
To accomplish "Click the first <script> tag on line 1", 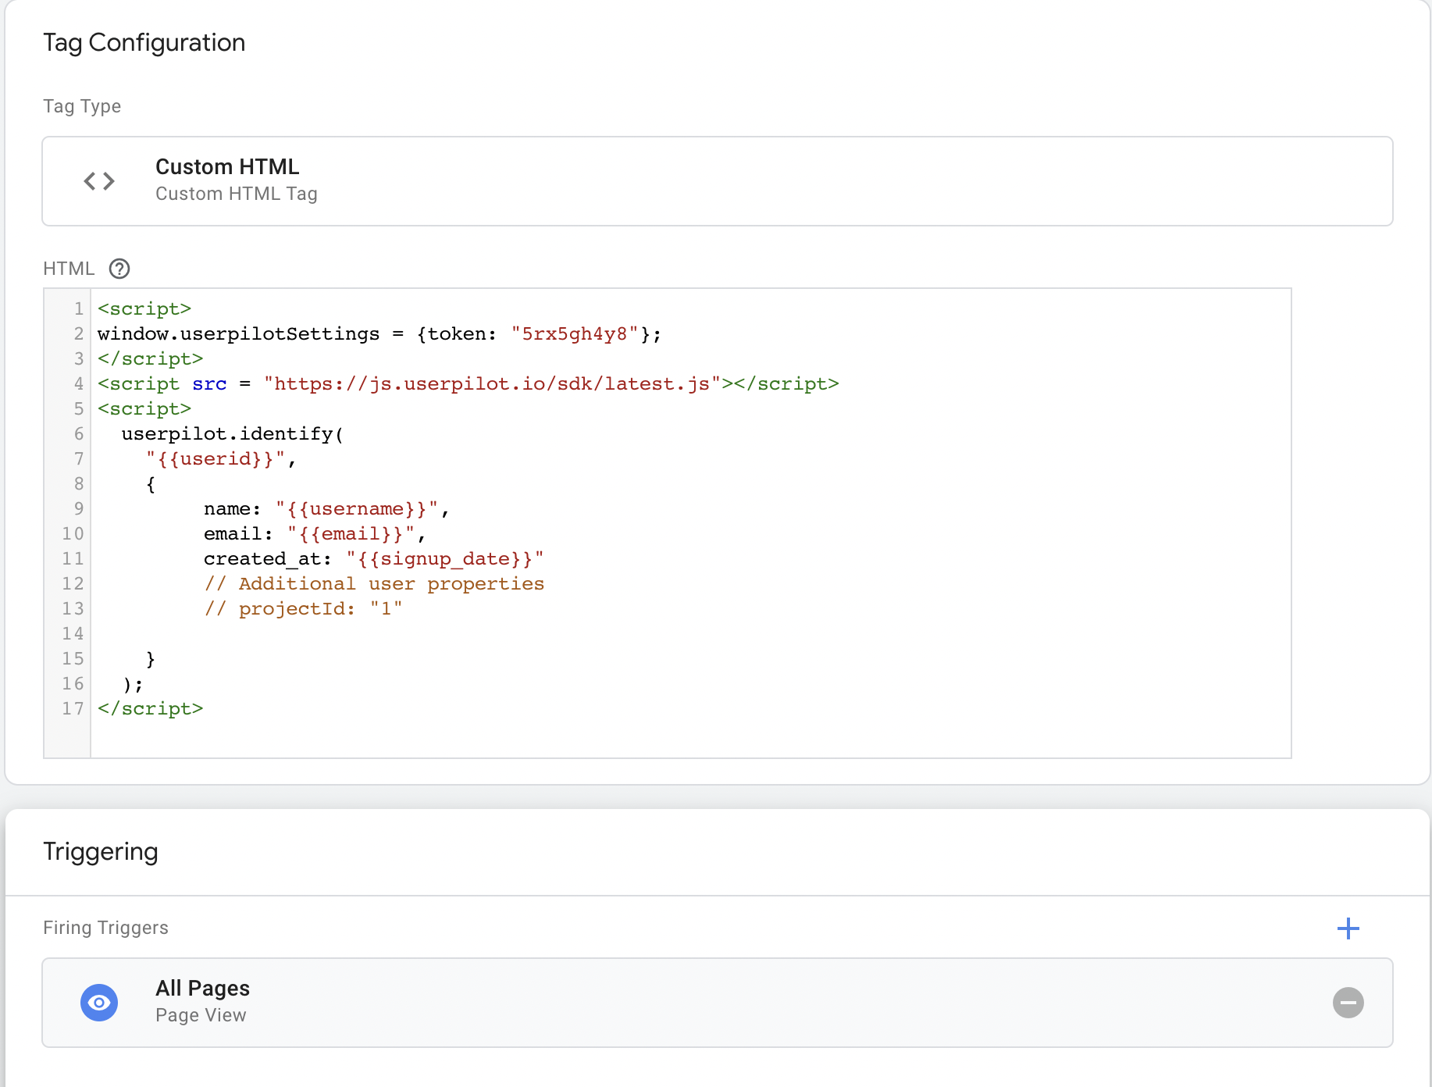I will click(x=144, y=309).
